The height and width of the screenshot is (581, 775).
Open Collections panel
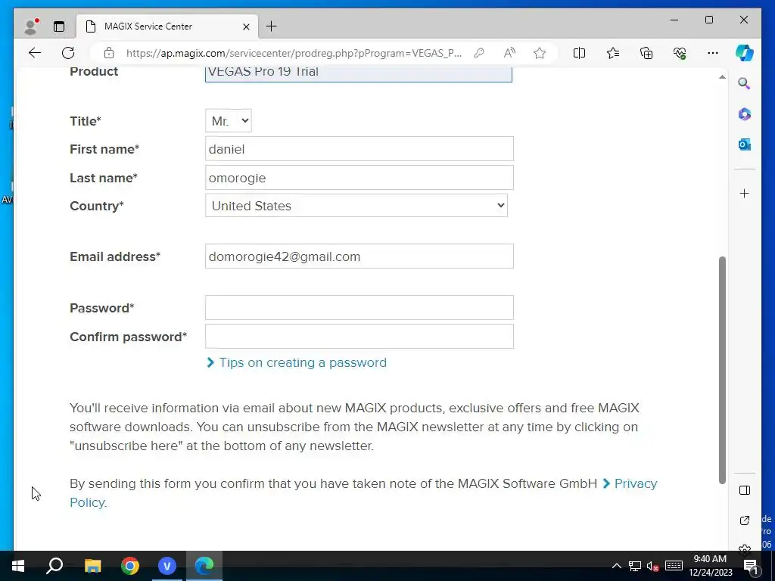click(x=646, y=53)
